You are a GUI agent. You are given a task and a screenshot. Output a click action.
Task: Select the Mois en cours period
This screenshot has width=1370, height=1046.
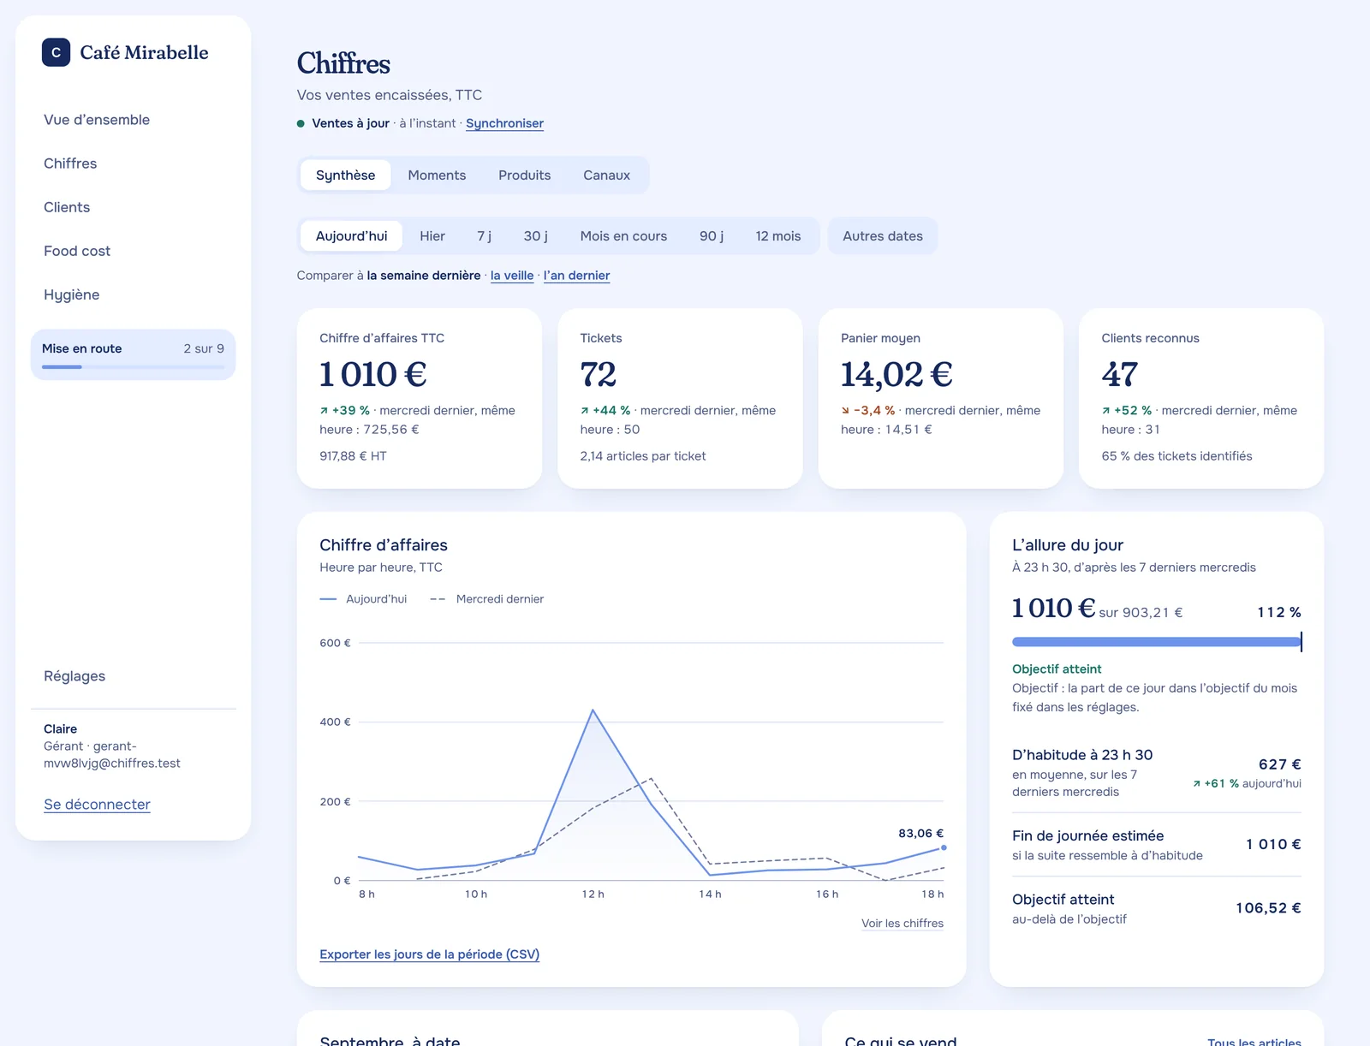pos(623,236)
